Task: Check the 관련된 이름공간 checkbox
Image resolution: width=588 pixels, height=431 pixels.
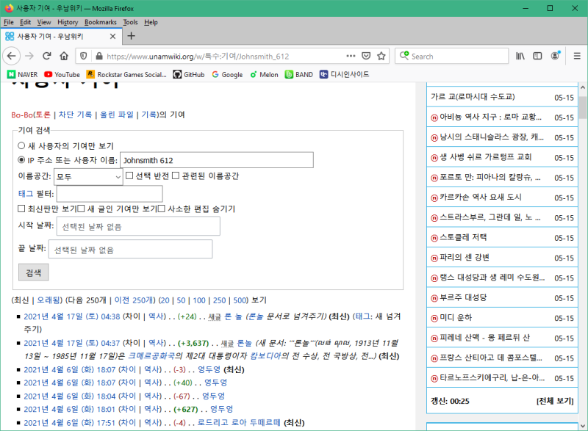Action: 176,175
